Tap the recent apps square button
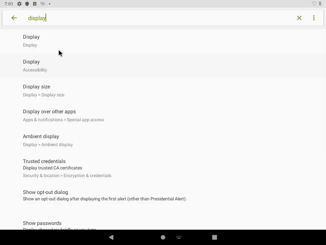The height and width of the screenshot is (245, 326). pyautogui.click(x=215, y=237)
